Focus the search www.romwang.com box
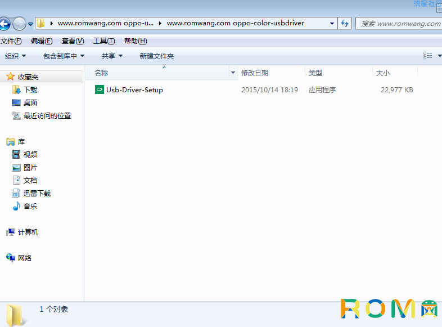This screenshot has width=442, height=327. pyautogui.click(x=399, y=24)
